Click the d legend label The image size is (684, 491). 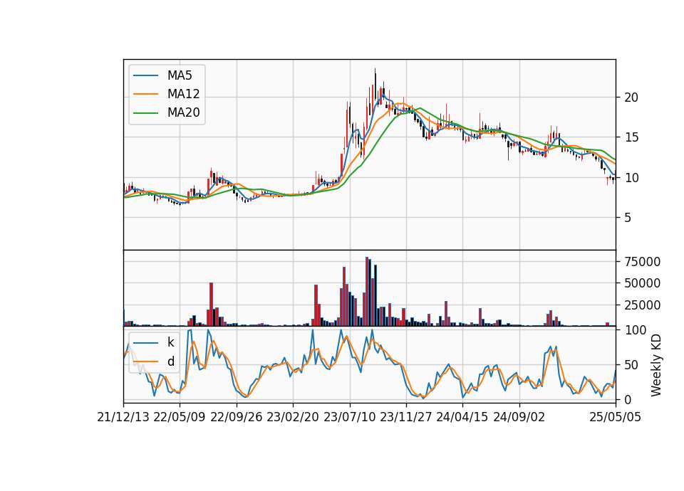pyautogui.click(x=170, y=361)
